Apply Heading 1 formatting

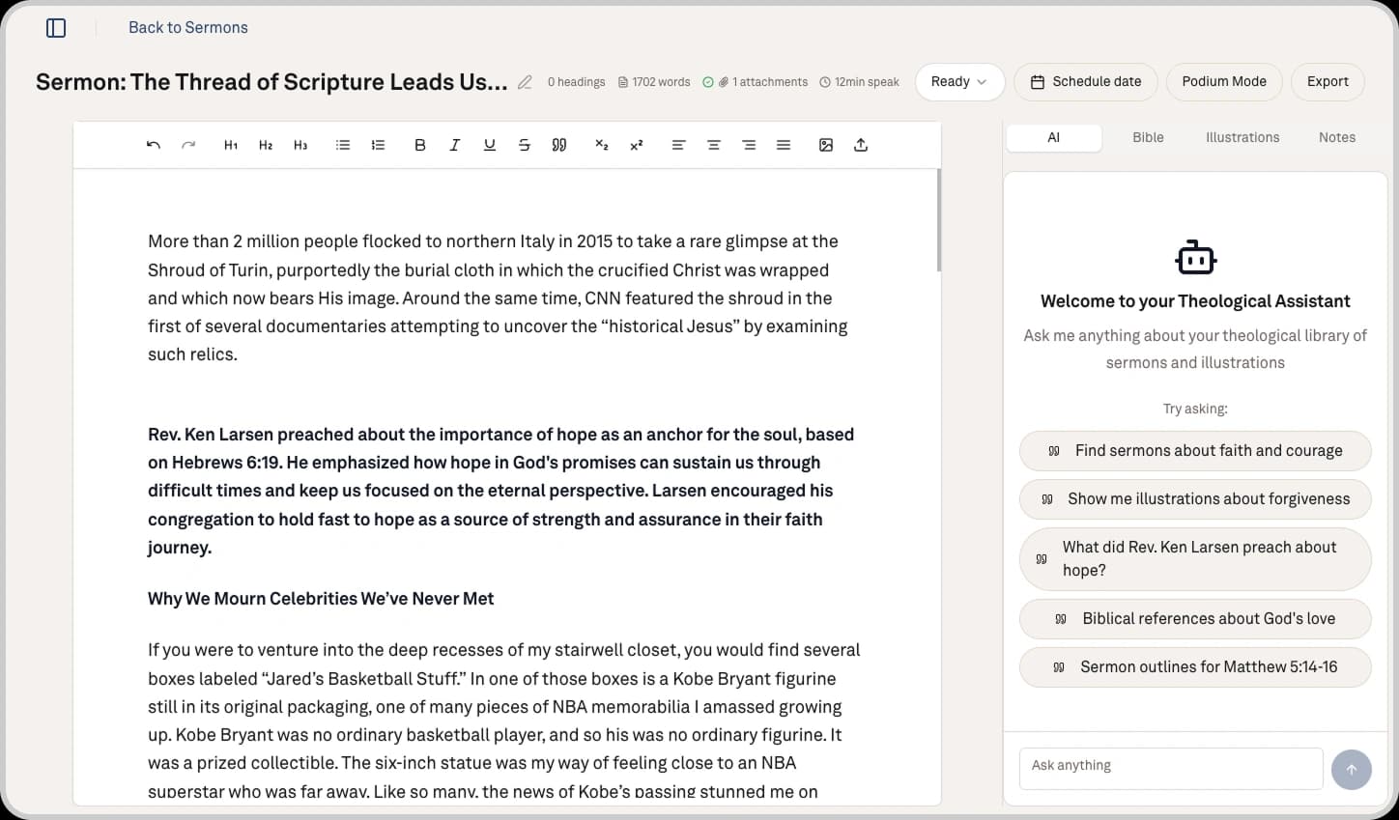(231, 145)
